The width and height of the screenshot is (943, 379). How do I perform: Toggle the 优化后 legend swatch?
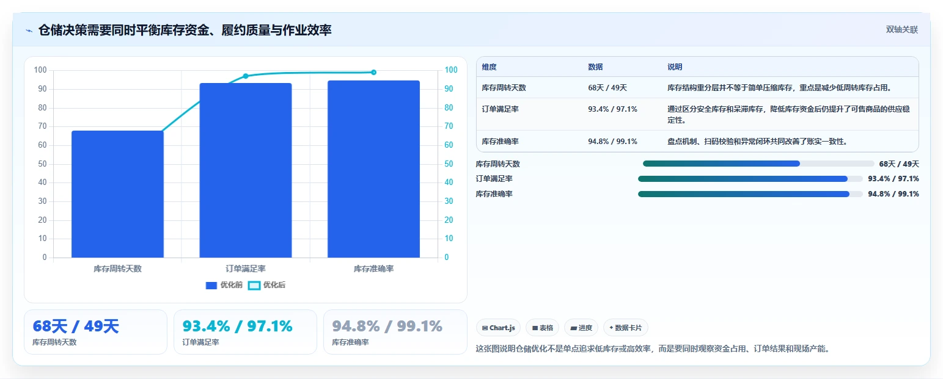coord(254,286)
